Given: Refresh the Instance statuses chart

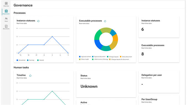Looking at the screenshot, I should coord(38,21).
